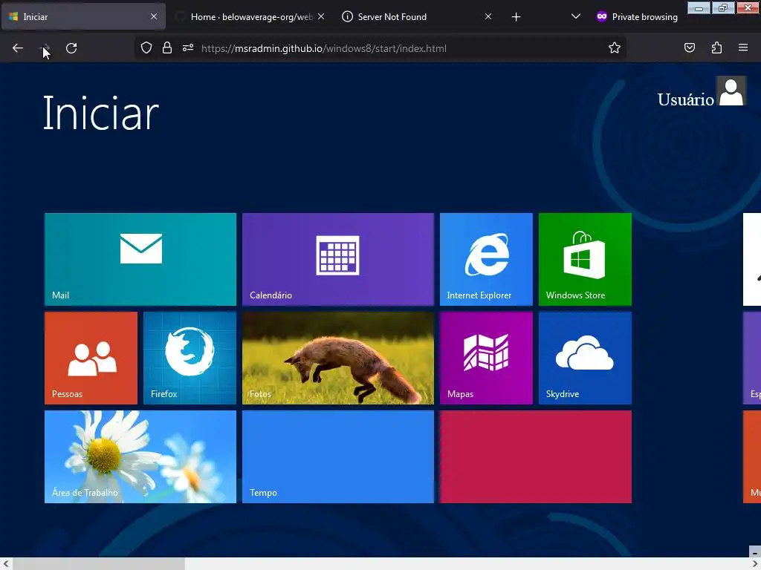Image resolution: width=761 pixels, height=570 pixels.
Task: Launch the Internet Explorer tile
Action: (486, 259)
